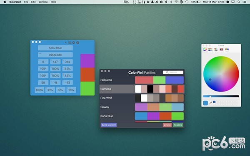Select the Camellia palette row
The height and width of the screenshot is (156, 250).
pos(142,89)
